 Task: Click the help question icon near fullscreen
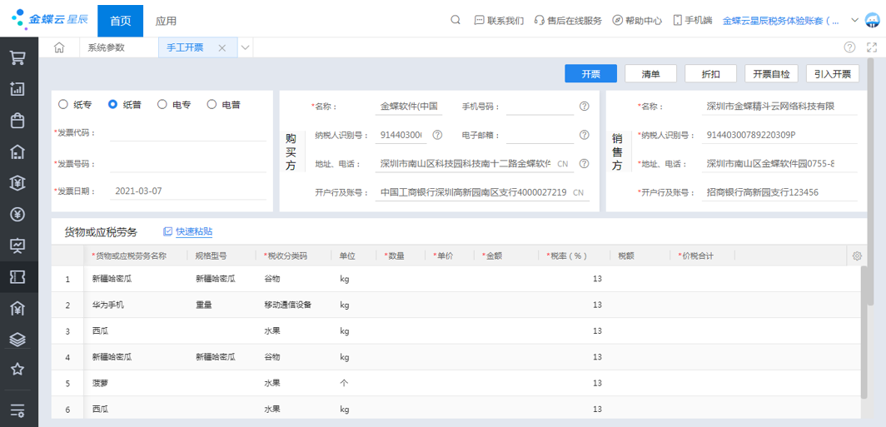(x=849, y=47)
